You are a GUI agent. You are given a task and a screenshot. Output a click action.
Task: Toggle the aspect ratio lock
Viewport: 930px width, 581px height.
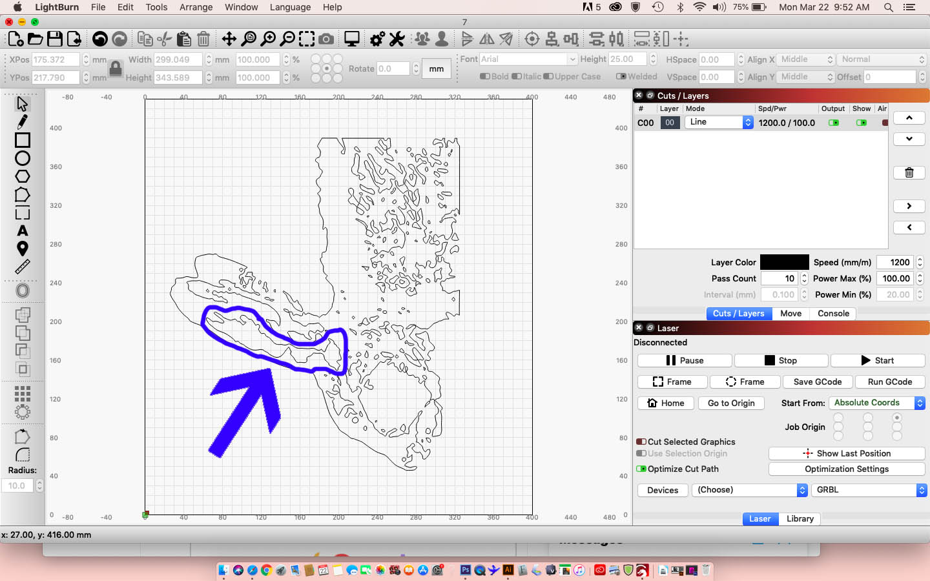116,68
